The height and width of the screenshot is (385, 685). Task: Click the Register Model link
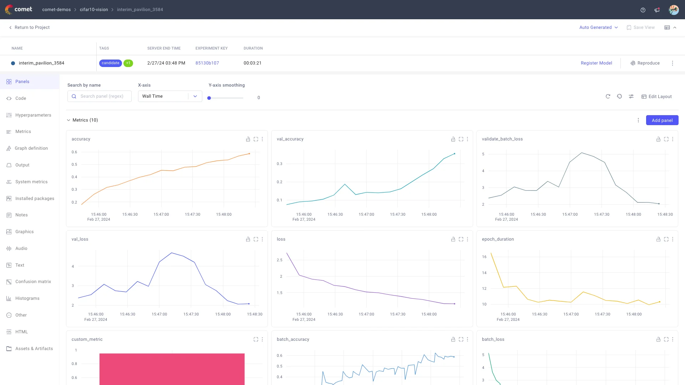596,63
